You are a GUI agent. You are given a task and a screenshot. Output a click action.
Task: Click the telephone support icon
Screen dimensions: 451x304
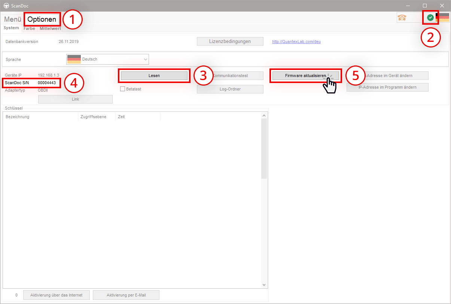click(x=403, y=18)
